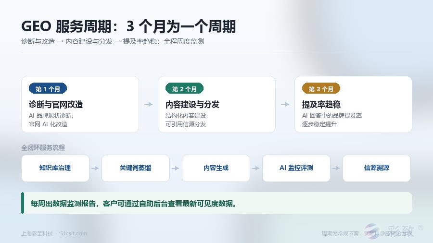Click the 全闭环服务流程 section label

coord(43,148)
